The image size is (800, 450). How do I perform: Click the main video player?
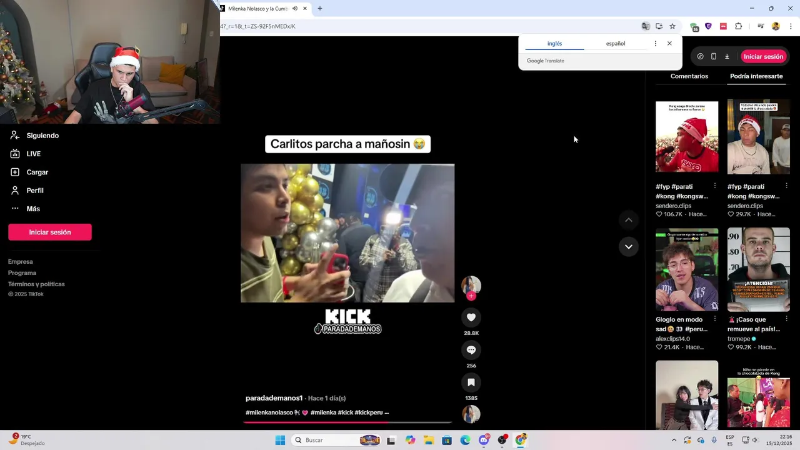[347, 233]
